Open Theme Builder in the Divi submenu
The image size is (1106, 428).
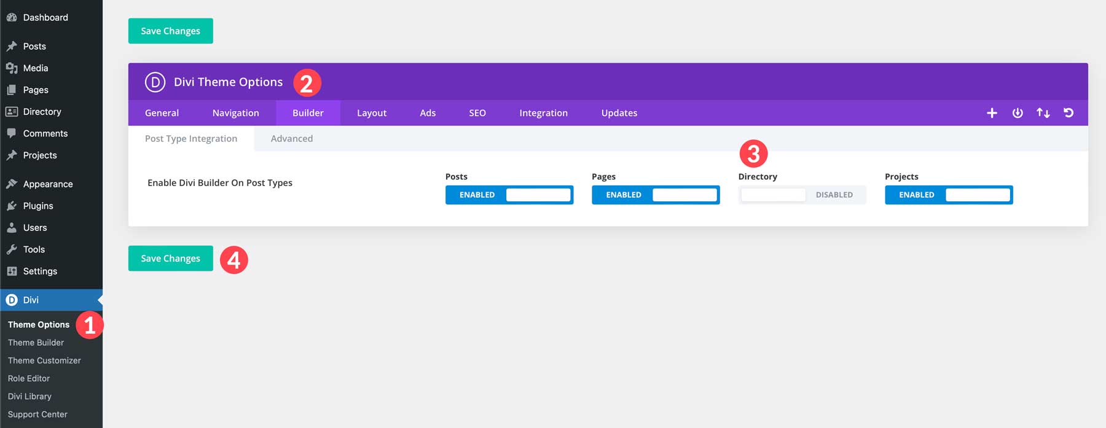(36, 343)
